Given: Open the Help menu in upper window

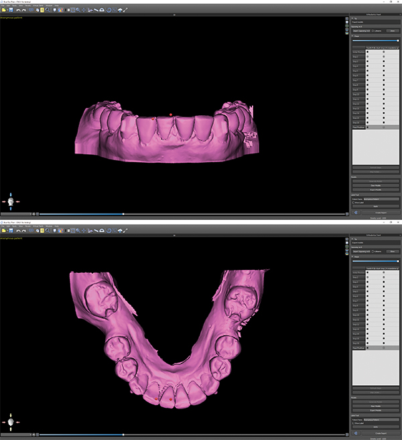Looking at the screenshot, I should [56, 5].
